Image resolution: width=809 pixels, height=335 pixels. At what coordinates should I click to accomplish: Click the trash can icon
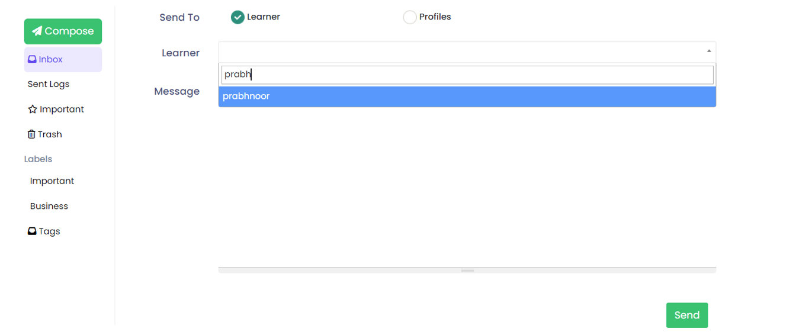31,134
